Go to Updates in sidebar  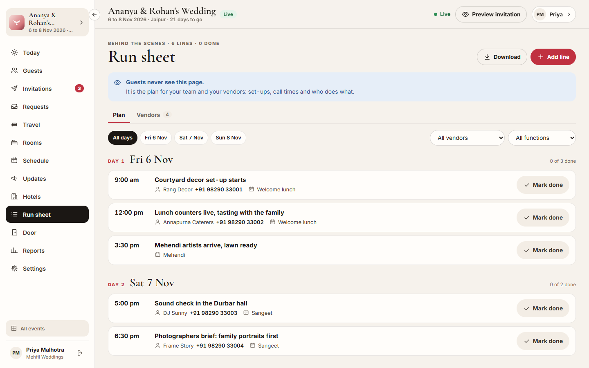pyautogui.click(x=47, y=179)
